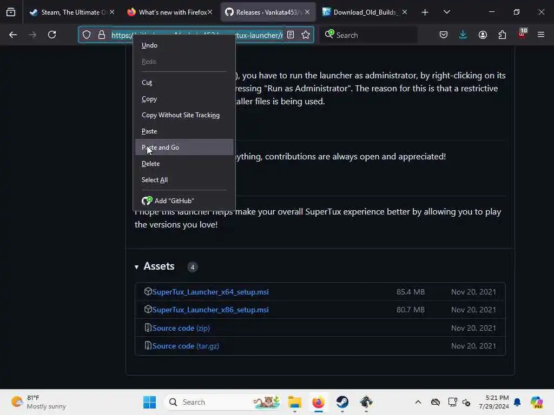Reload the page with the refresh icon
554x415 pixels.
tap(52, 35)
